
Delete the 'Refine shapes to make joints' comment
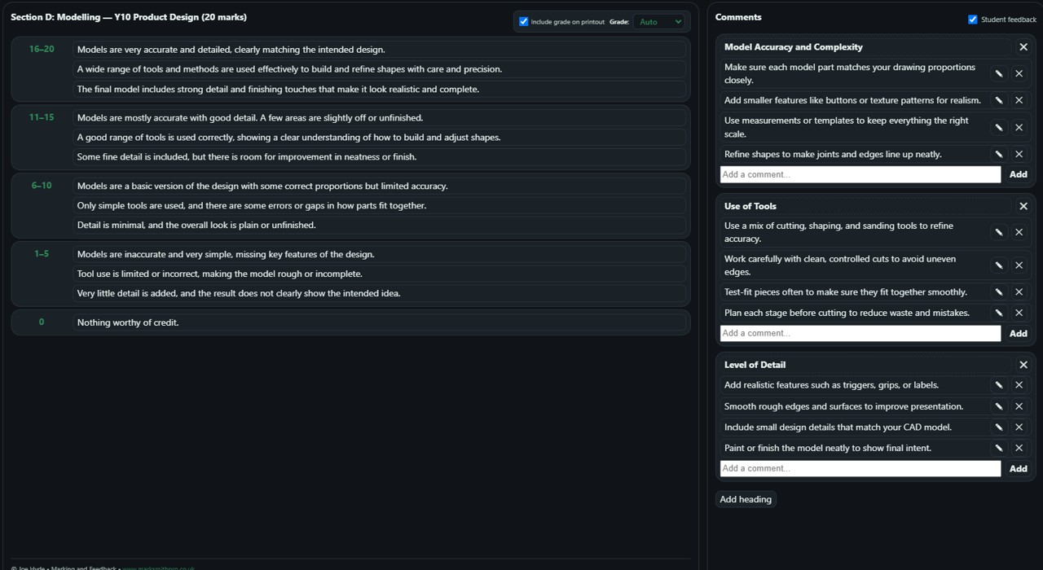tap(1019, 154)
